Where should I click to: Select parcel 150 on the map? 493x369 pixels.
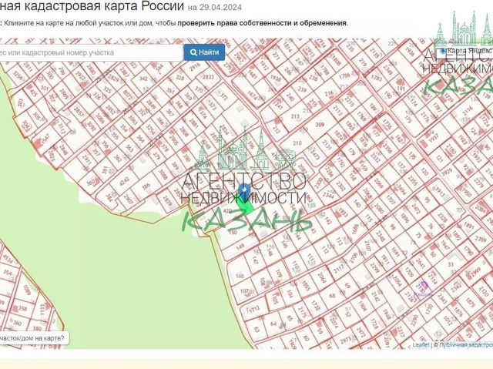tap(233, 233)
